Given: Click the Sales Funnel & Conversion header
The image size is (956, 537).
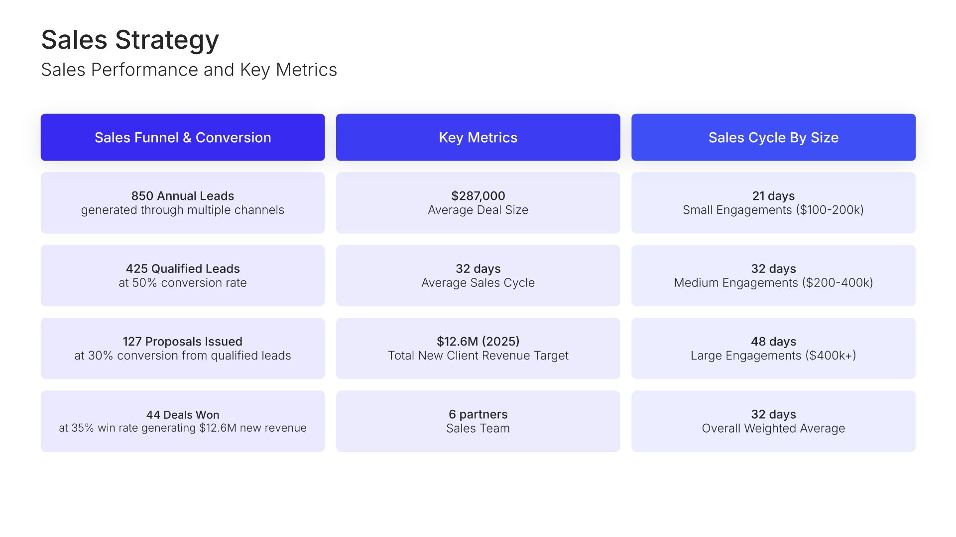Looking at the screenshot, I should (x=183, y=137).
